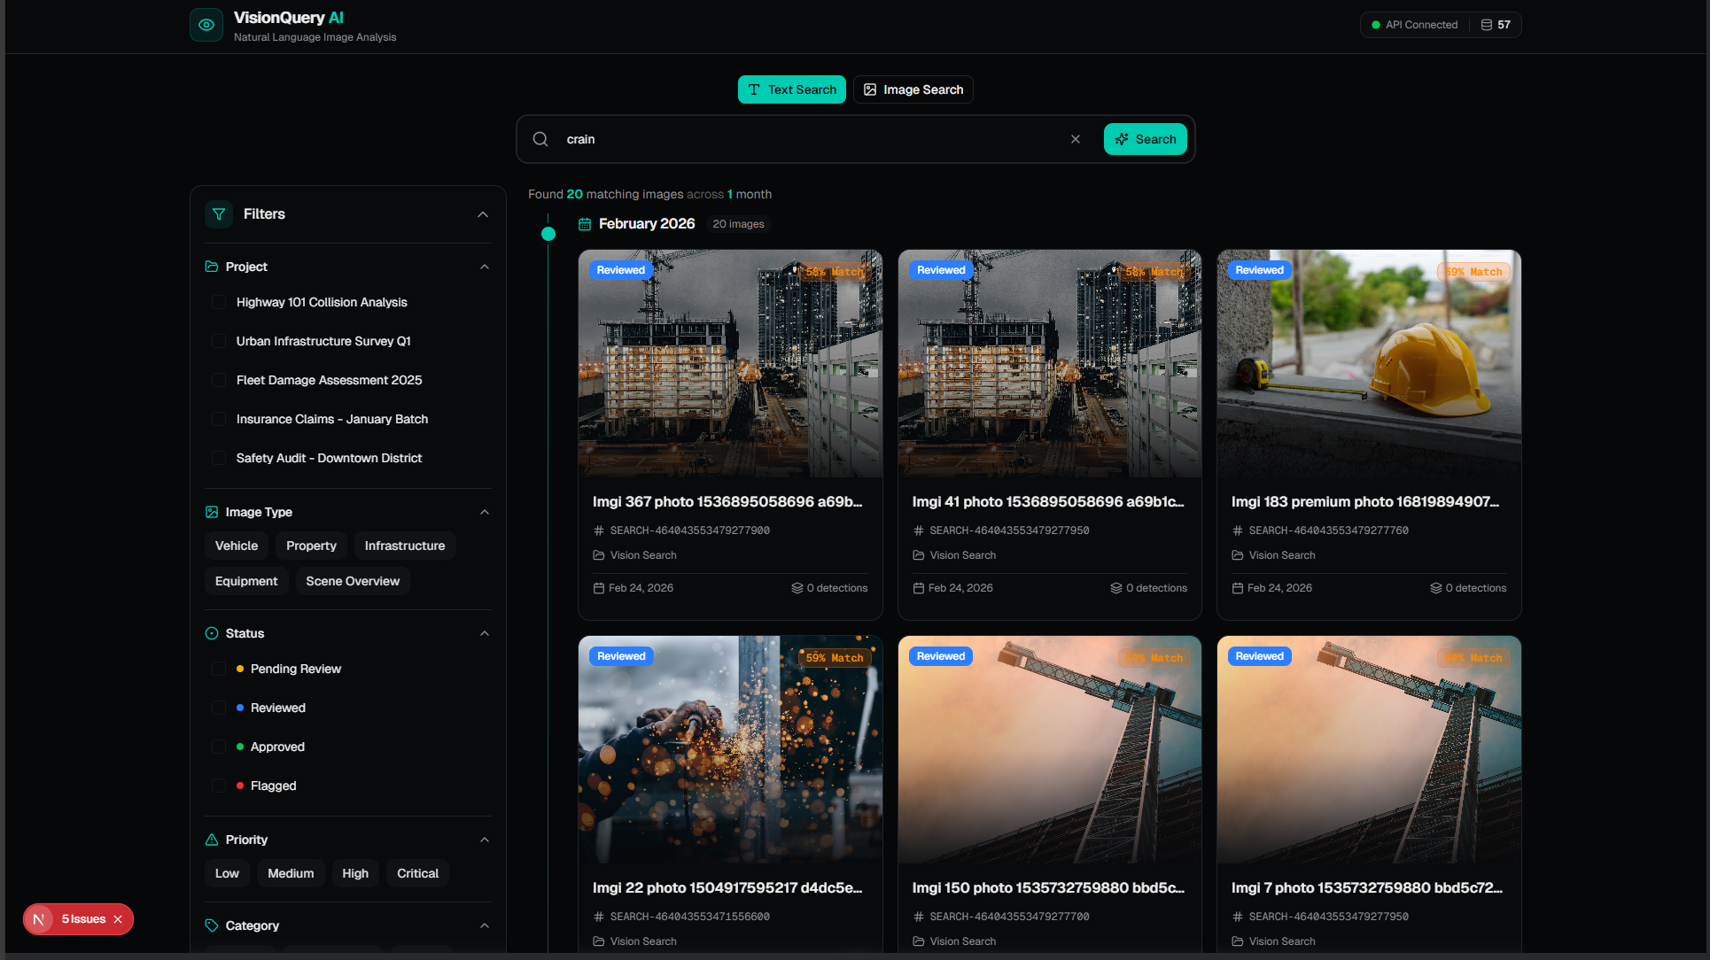Enable the Flagged status checkbox
The height and width of the screenshot is (960, 1710).
tap(219, 786)
